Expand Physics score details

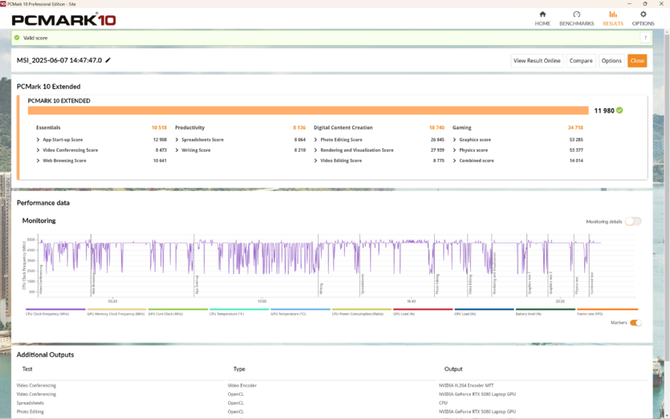click(455, 150)
